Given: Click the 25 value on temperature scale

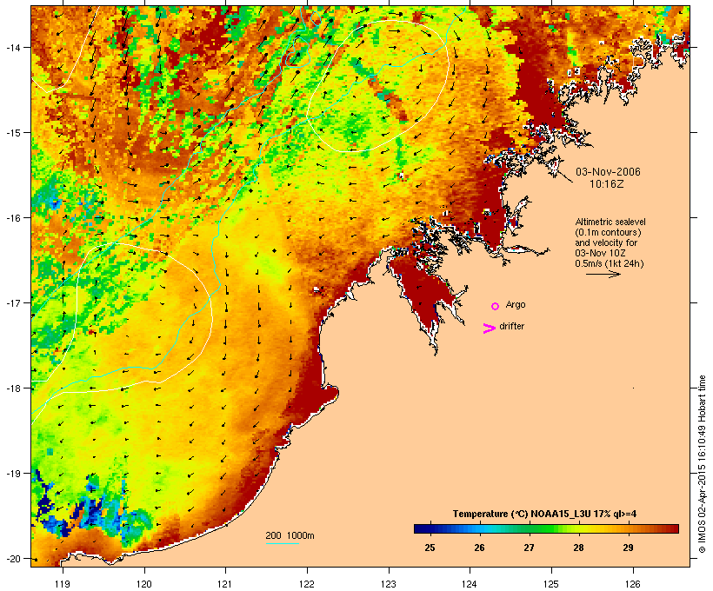Looking at the screenshot, I should (430, 548).
